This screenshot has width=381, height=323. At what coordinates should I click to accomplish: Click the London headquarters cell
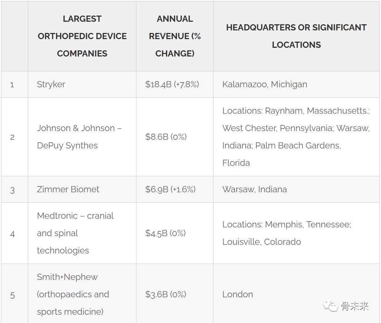tap(296, 294)
